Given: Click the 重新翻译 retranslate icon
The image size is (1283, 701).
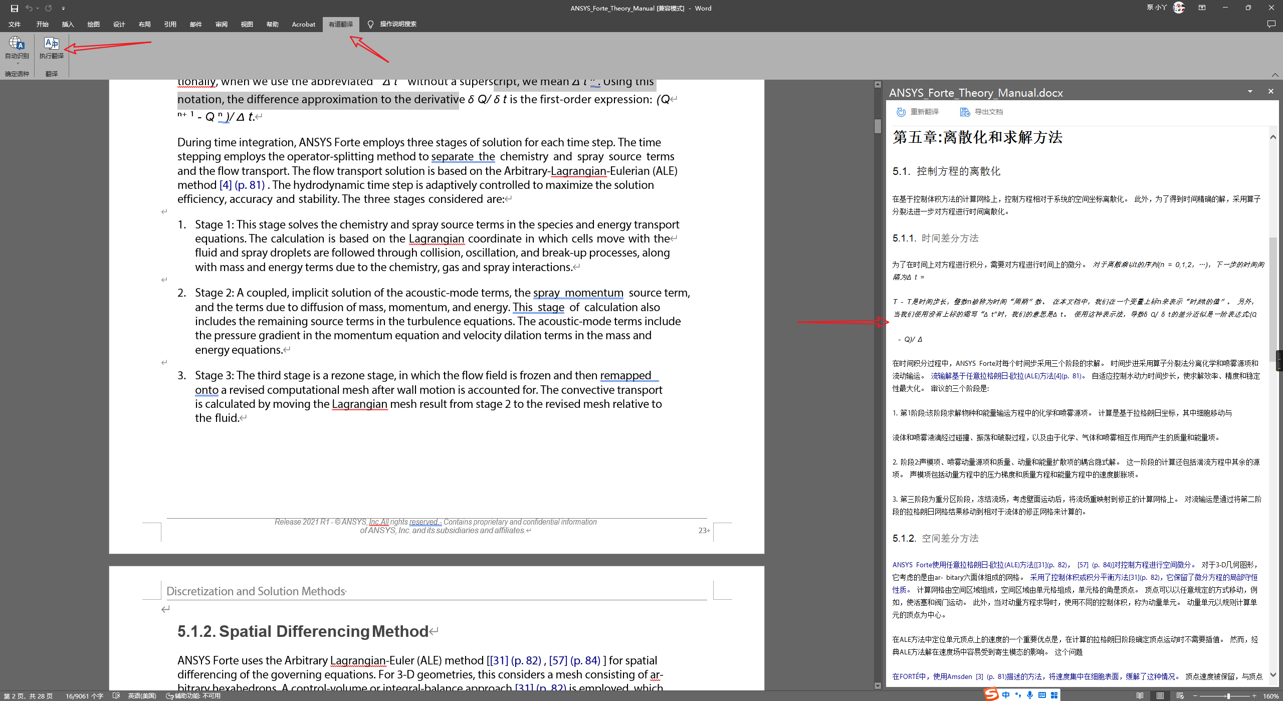Looking at the screenshot, I should click(901, 112).
